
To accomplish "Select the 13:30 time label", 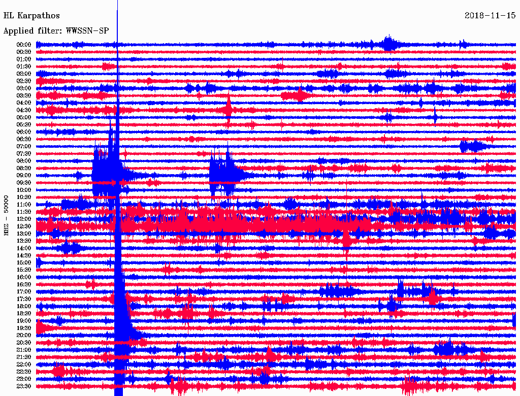I will (x=24, y=241).
